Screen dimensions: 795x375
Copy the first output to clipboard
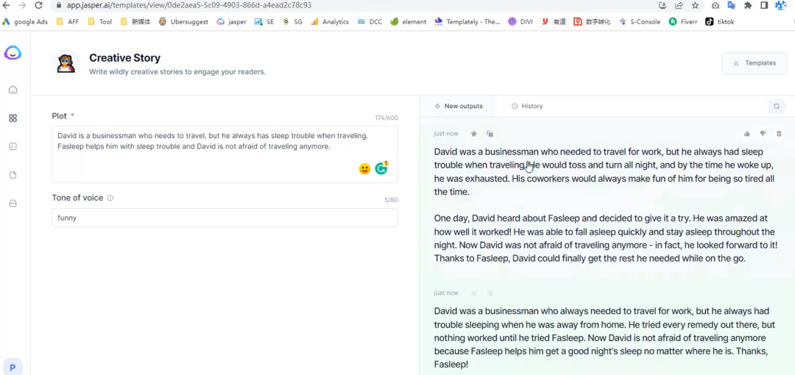[490, 134]
